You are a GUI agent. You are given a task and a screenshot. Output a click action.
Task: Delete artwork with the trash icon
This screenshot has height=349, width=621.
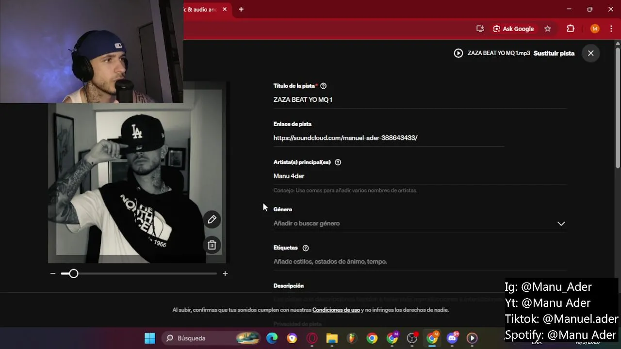(212, 245)
